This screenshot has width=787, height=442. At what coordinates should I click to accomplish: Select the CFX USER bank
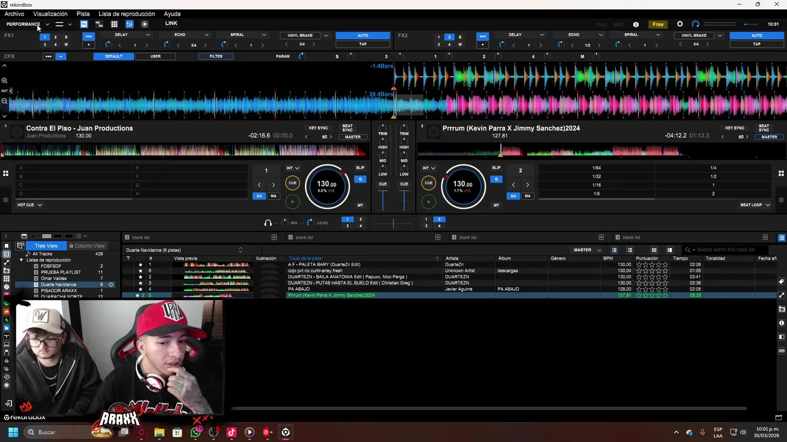coord(156,56)
